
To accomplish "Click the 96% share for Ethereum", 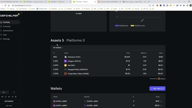I will click(x=55, y=57).
